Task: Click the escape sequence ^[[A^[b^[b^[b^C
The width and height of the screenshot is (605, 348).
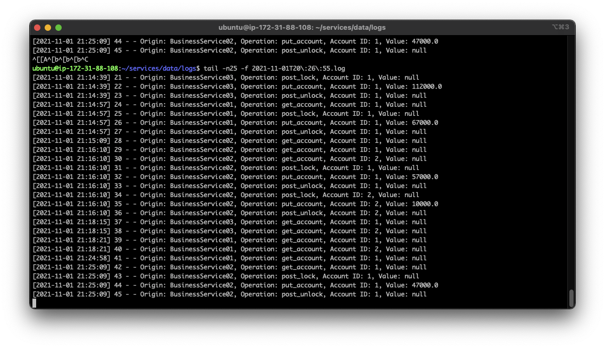Action: (60, 60)
